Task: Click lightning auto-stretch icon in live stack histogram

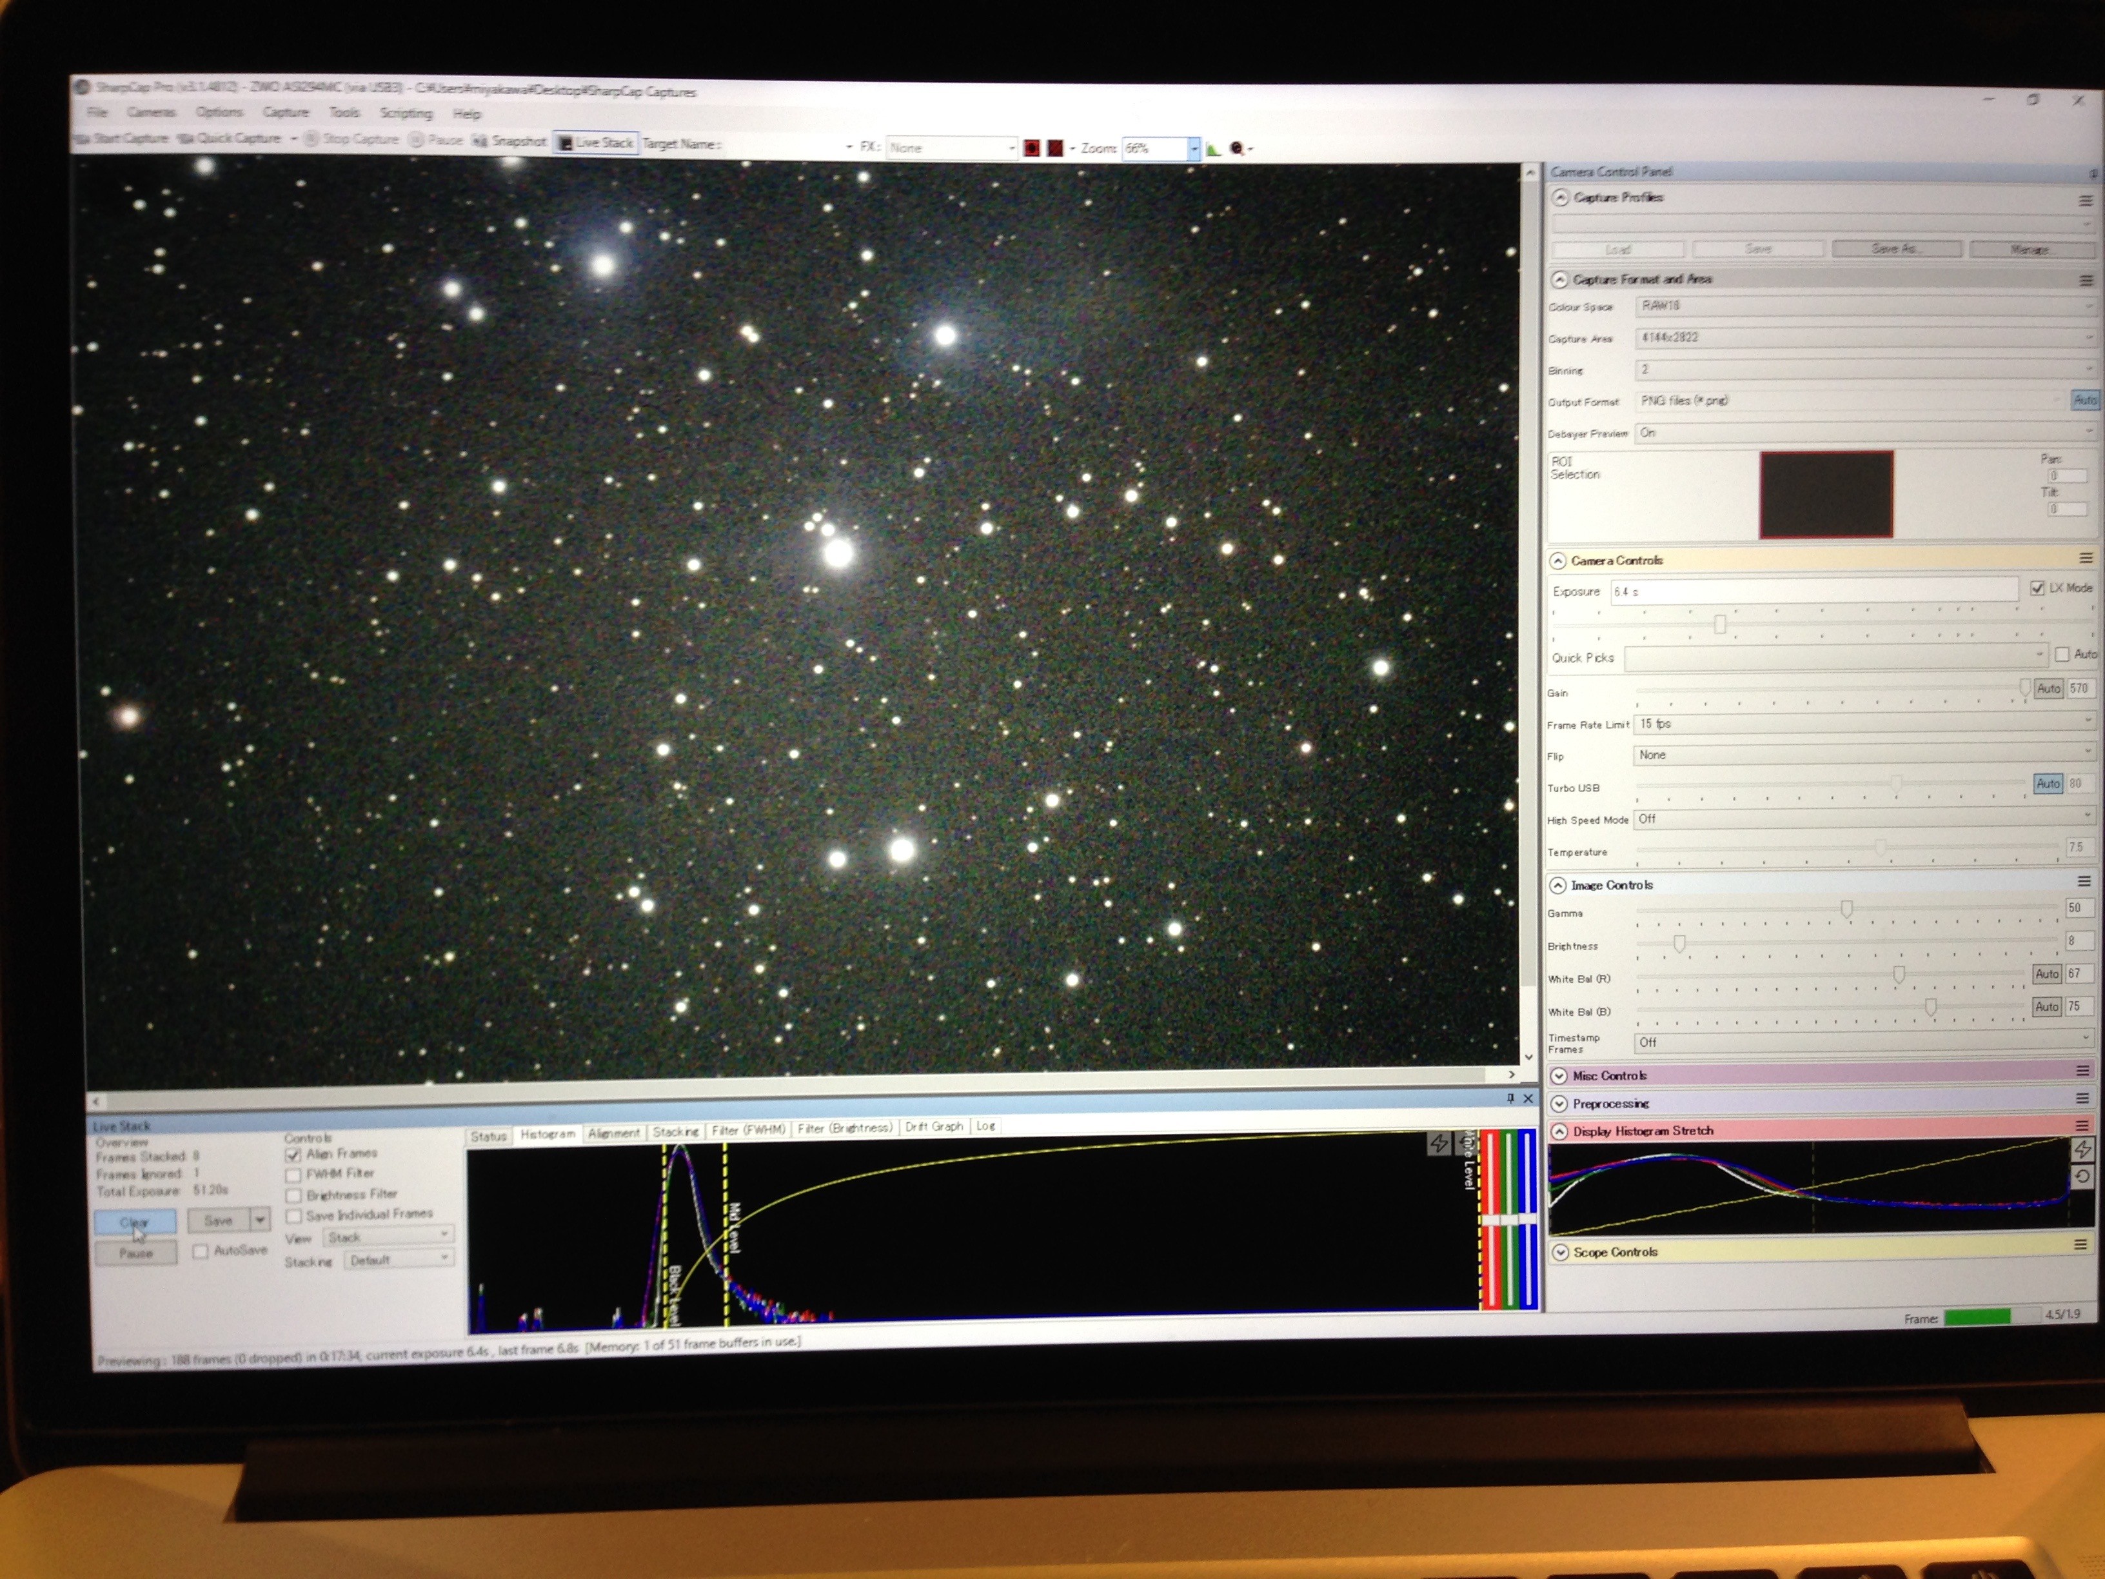Action: [x=1439, y=1143]
